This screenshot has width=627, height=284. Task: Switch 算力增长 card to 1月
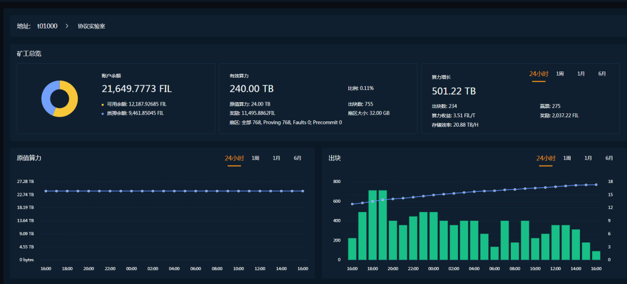pyautogui.click(x=581, y=74)
